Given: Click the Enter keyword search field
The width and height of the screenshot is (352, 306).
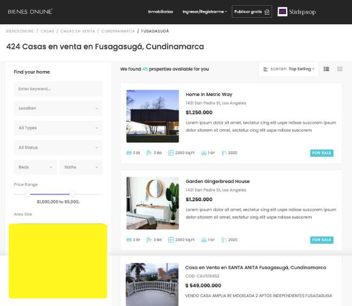Looking at the screenshot, I should 58,89.
